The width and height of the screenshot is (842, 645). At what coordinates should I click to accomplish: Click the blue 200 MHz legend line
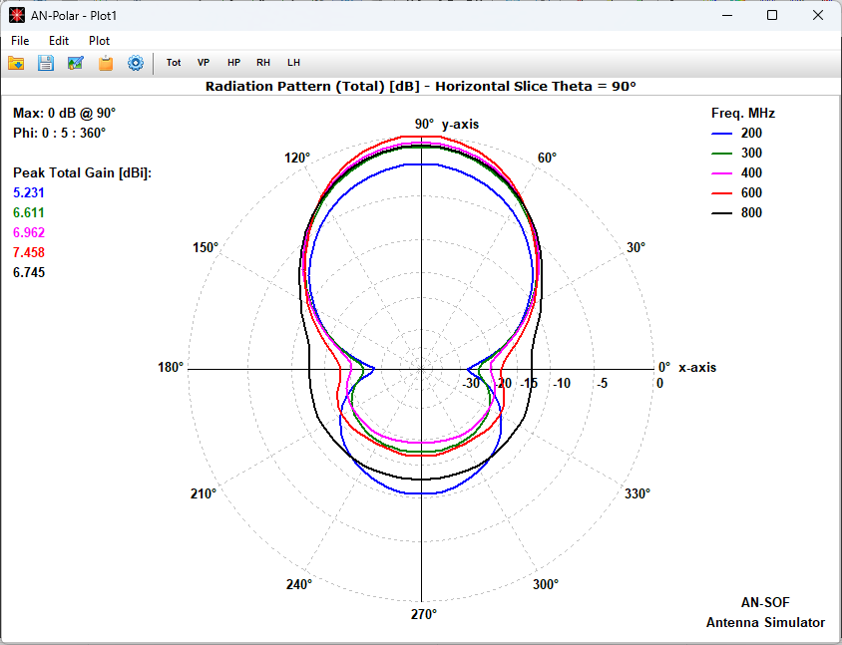coord(721,133)
